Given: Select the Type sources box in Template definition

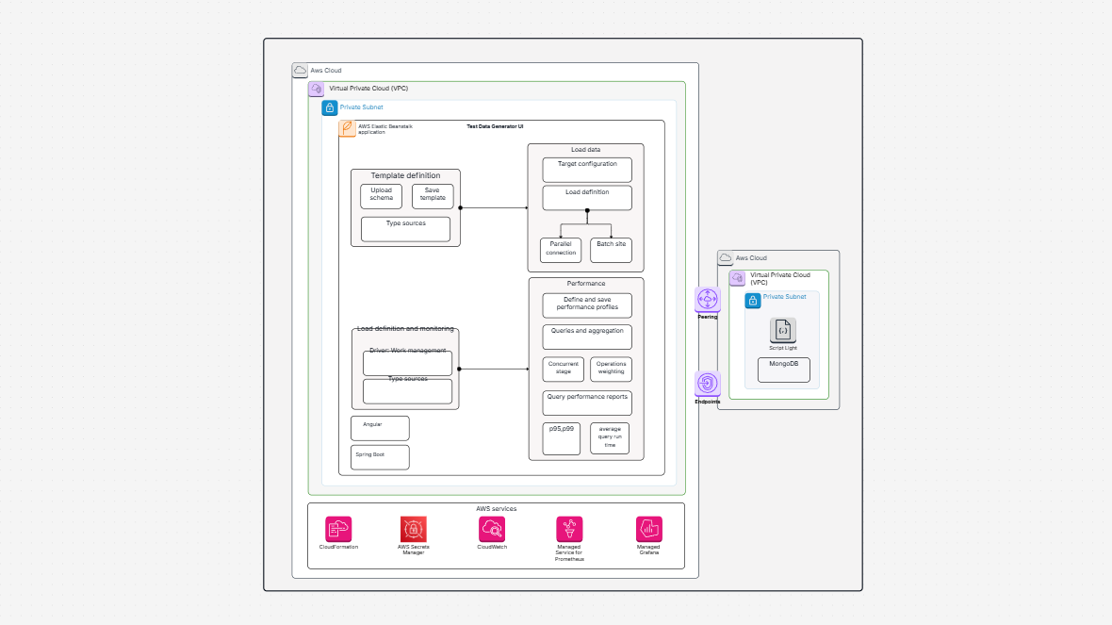Looking at the screenshot, I should click(405, 229).
